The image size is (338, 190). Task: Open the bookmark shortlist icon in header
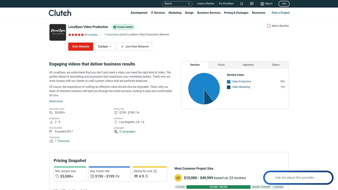pyautogui.click(x=241, y=4)
